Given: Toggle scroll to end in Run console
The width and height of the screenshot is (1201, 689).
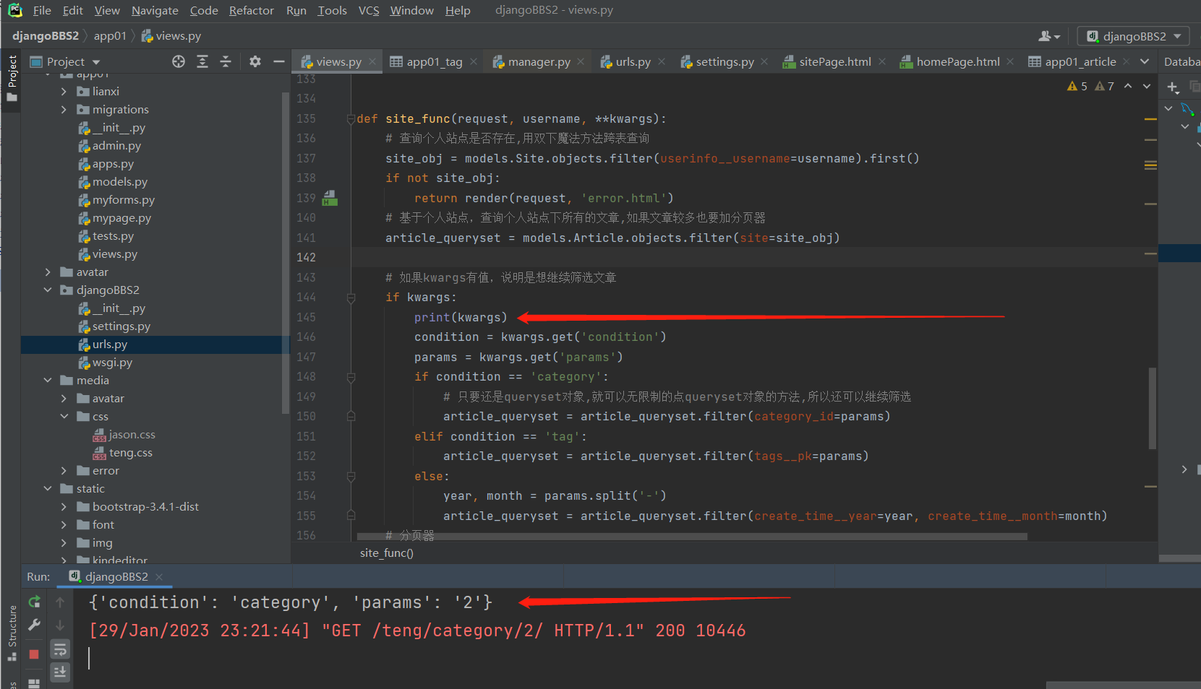Looking at the screenshot, I should [60, 672].
